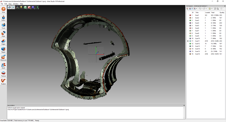Close the Log window panel

184,105
